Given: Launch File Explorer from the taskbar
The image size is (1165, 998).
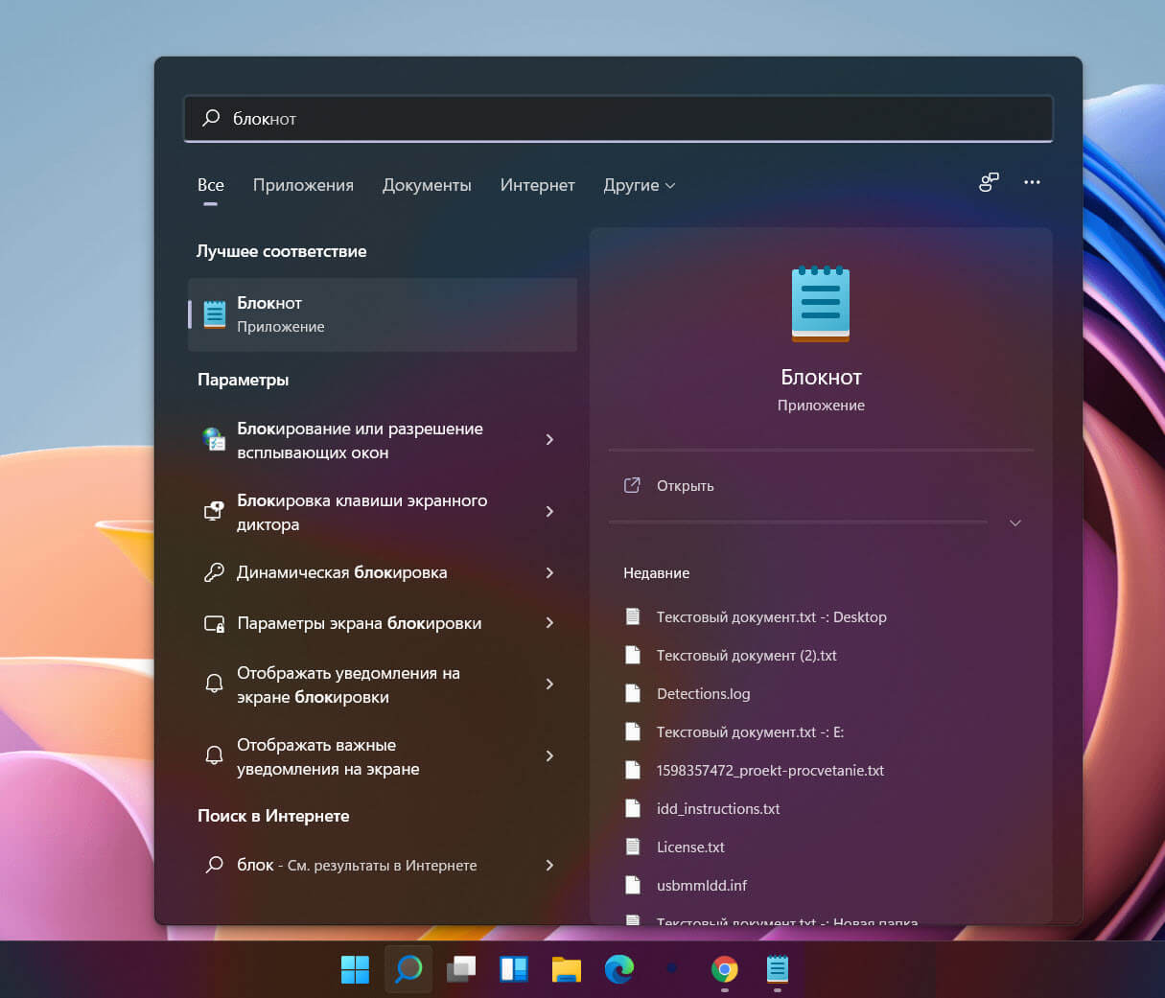Looking at the screenshot, I should (x=567, y=969).
